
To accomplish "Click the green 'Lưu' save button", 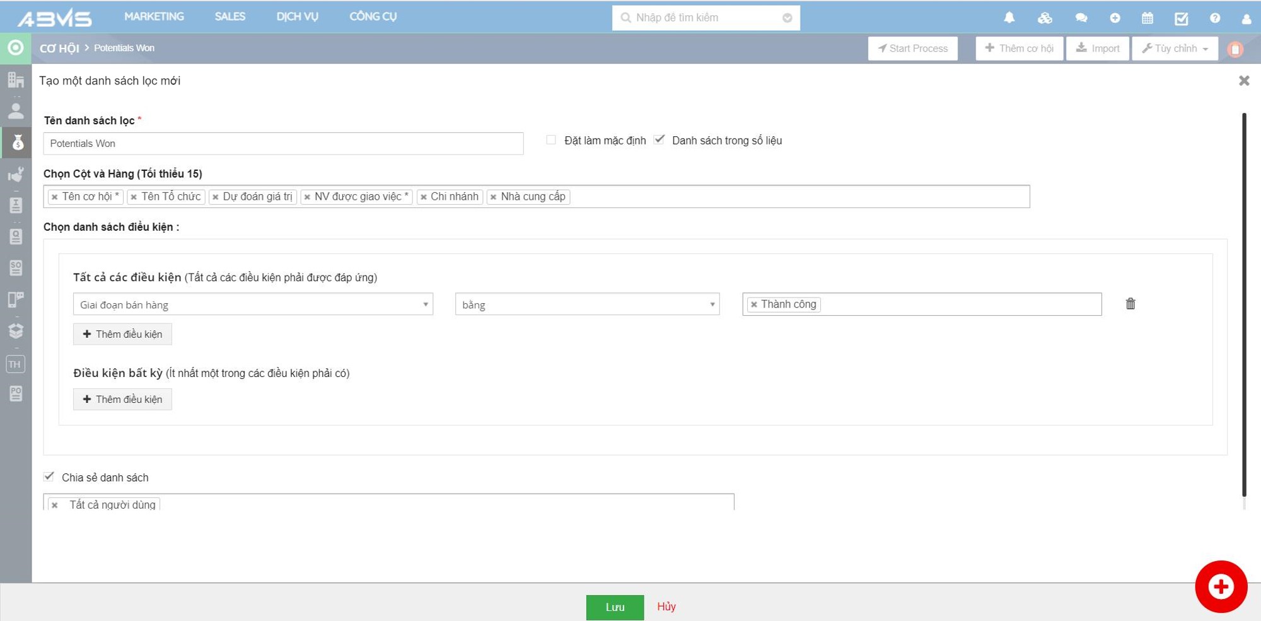I will (x=615, y=607).
